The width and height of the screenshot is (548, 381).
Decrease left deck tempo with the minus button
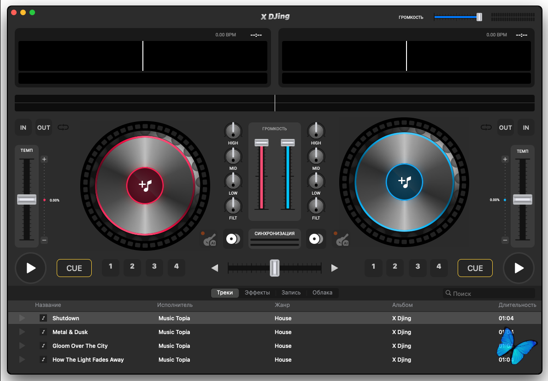[x=44, y=240]
